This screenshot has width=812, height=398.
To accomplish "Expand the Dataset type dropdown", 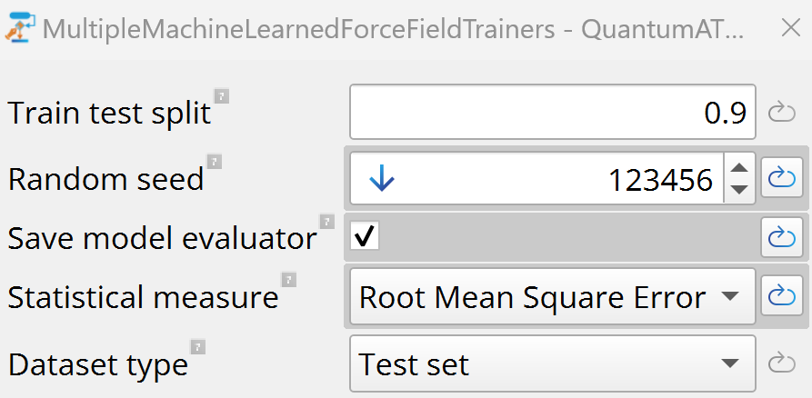I will click(551, 364).
